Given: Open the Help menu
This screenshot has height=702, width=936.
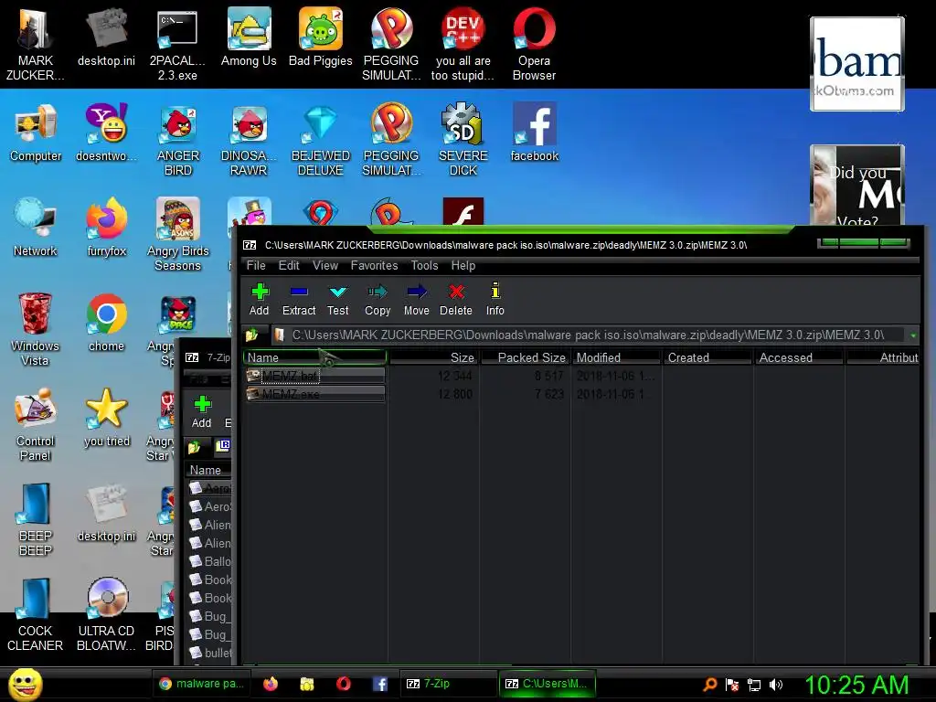Looking at the screenshot, I should pos(463,266).
